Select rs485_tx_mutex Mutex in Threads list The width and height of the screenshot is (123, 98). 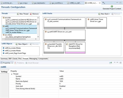(x=14, y=32)
